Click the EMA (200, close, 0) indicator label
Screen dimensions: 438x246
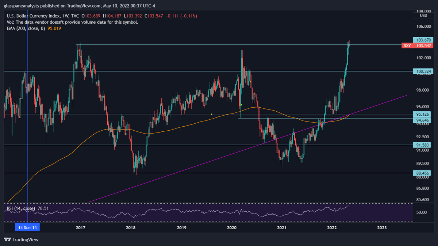point(26,28)
